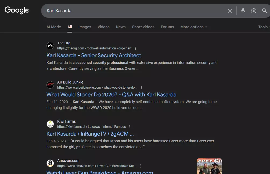Open the three-dot menu for Amazon.com result
The image size is (270, 174).
pyautogui.click(x=140, y=166)
